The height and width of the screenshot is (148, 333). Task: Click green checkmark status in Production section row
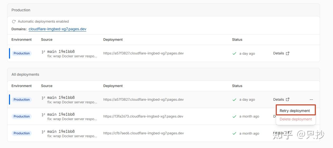coord(234,53)
